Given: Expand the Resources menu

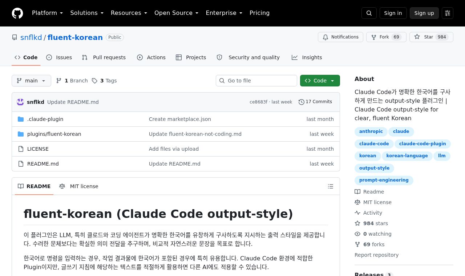Looking at the screenshot, I should (129, 13).
